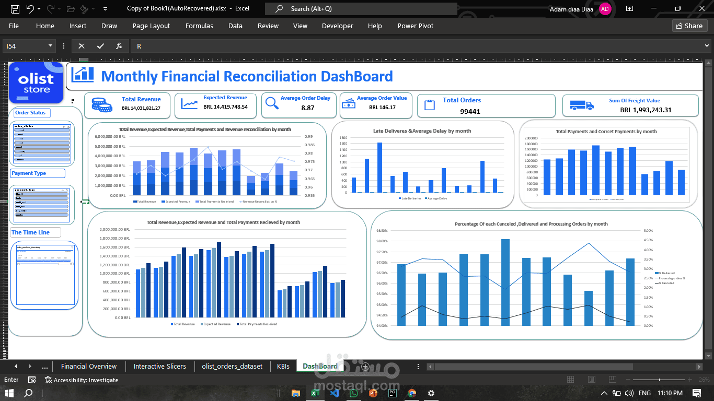Click the Redo arrow icon

tap(51, 9)
